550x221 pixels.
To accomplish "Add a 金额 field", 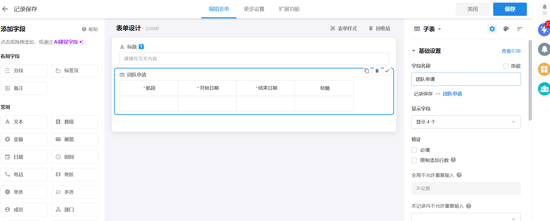I will tap(24, 139).
